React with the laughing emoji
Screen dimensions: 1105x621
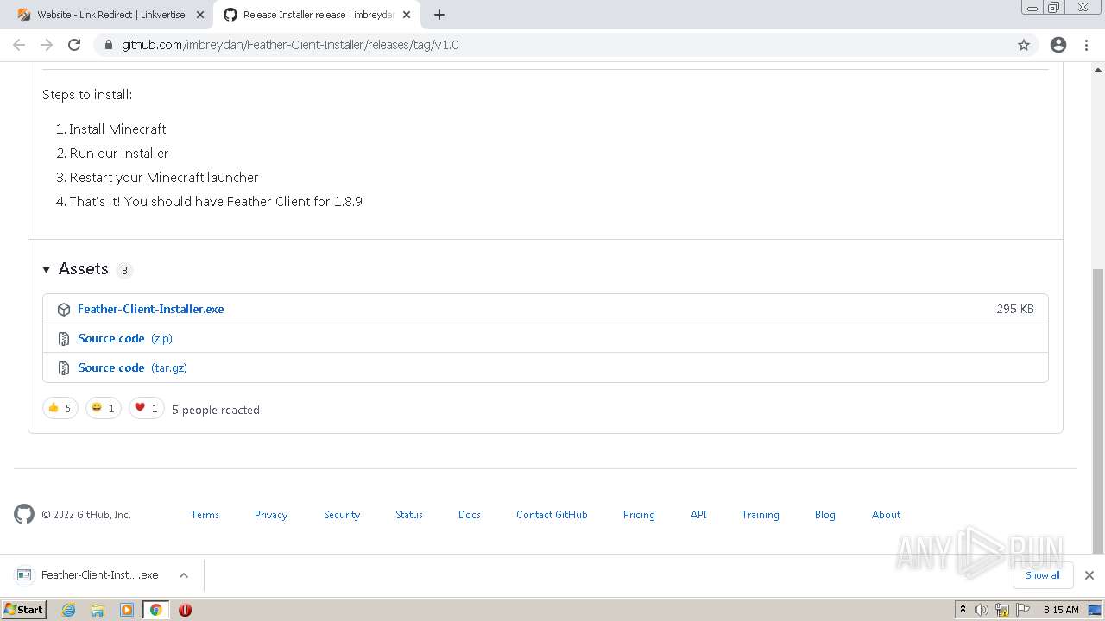click(x=103, y=408)
